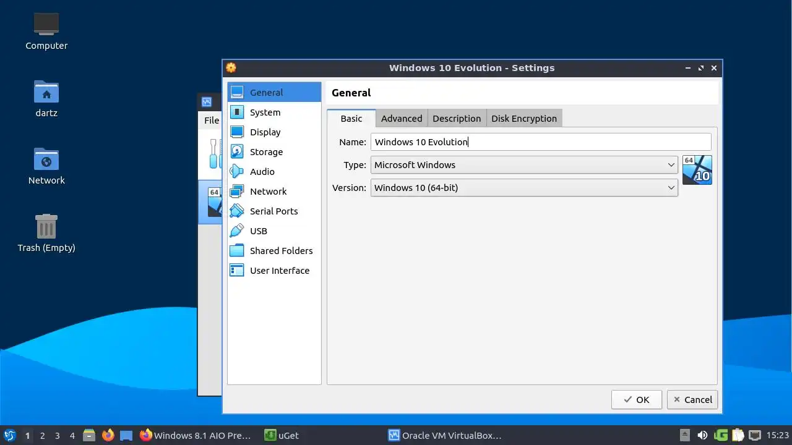Open the volume control tray icon
The width and height of the screenshot is (792, 445).
tap(702, 435)
